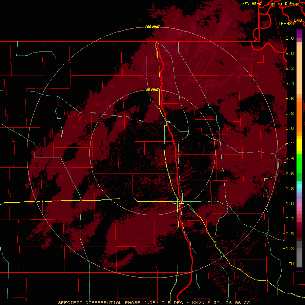Click the [PHAS] units label
This screenshot has height=305, width=305.
click(286, 24)
